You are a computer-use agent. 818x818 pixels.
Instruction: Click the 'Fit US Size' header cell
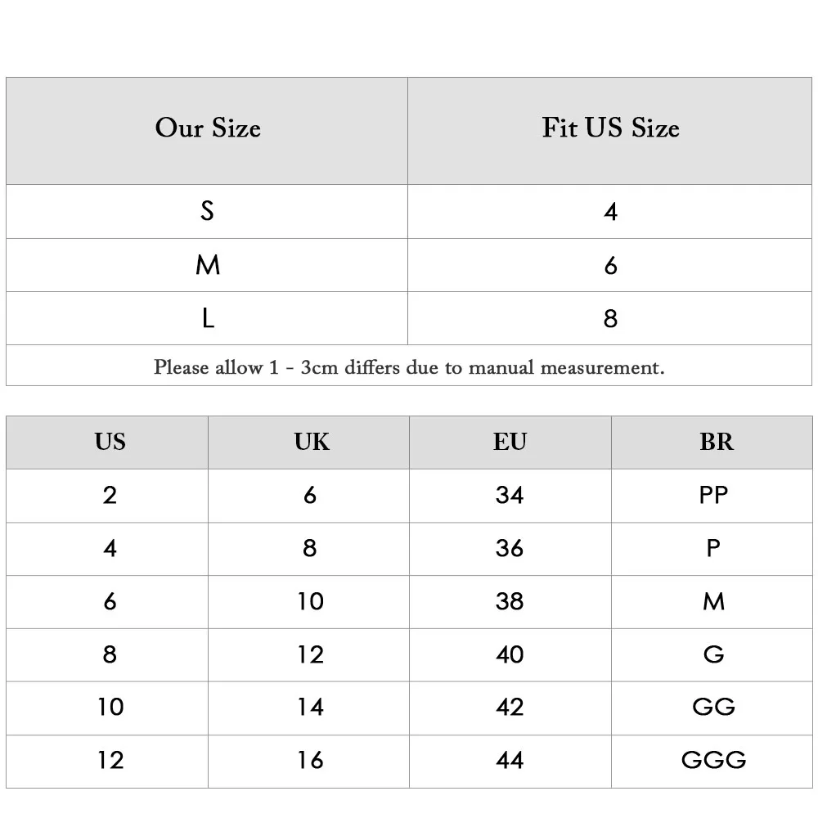pos(610,131)
